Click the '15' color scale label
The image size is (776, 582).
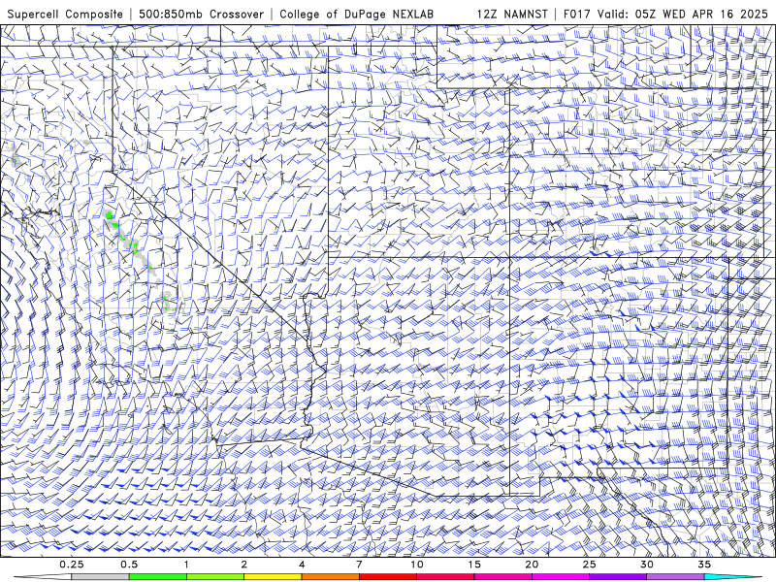[474, 565]
